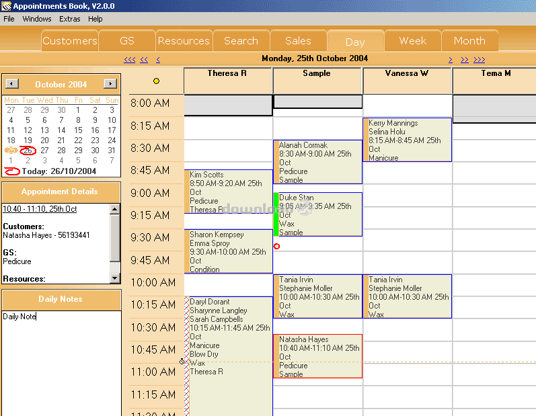Click the small red circle marker at 9:35
The image size is (536, 416).
tap(276, 247)
